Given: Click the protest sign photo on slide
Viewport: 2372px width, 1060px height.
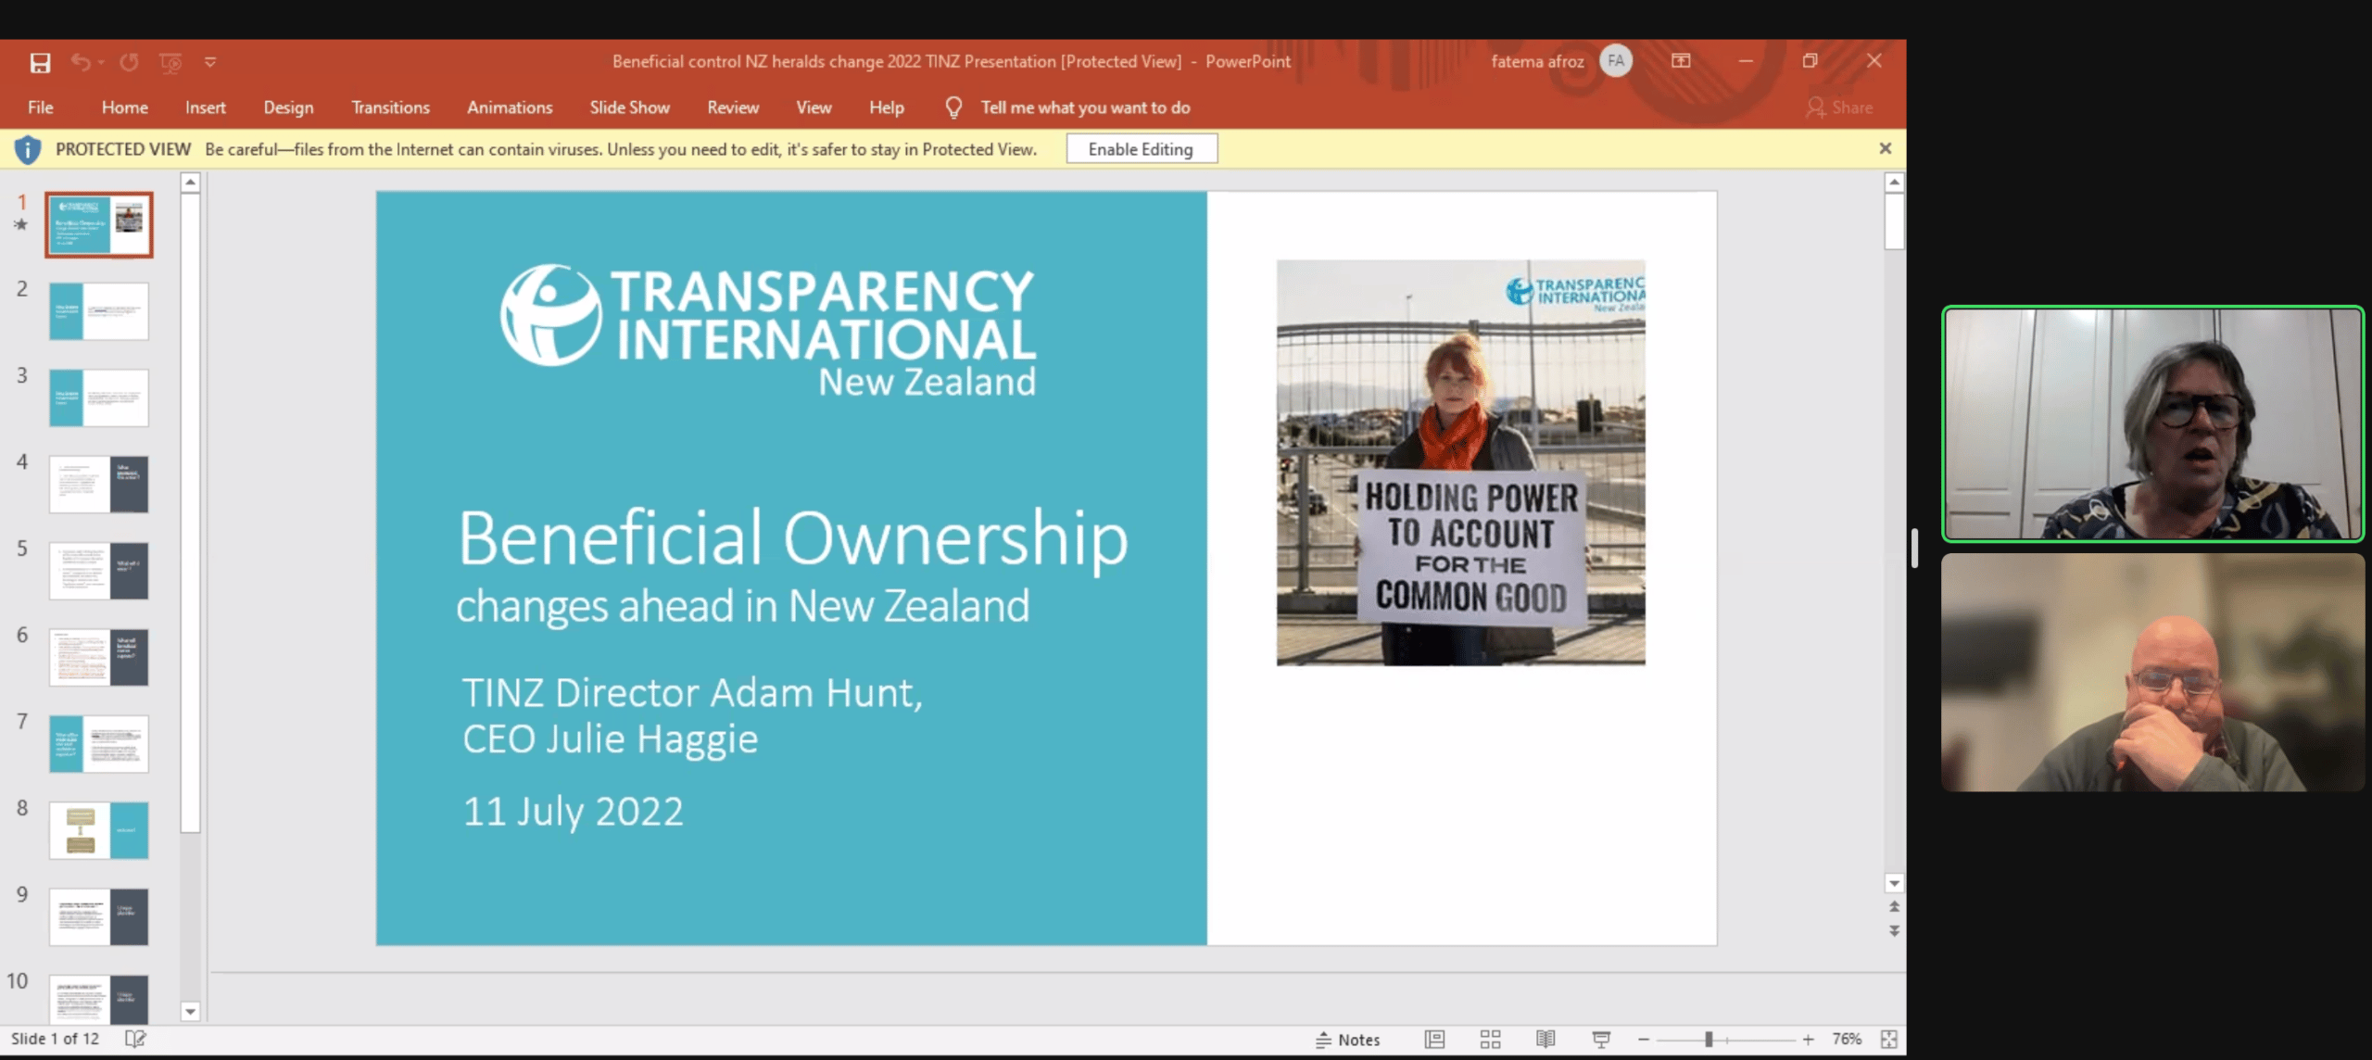Looking at the screenshot, I should point(1461,462).
